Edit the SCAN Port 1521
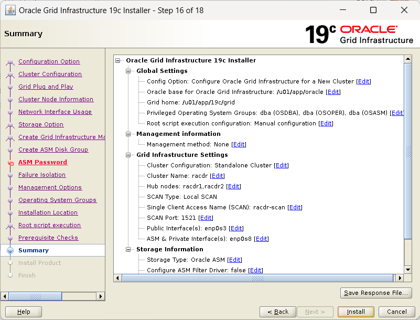Viewport: 420px width, 320px height. [206, 218]
